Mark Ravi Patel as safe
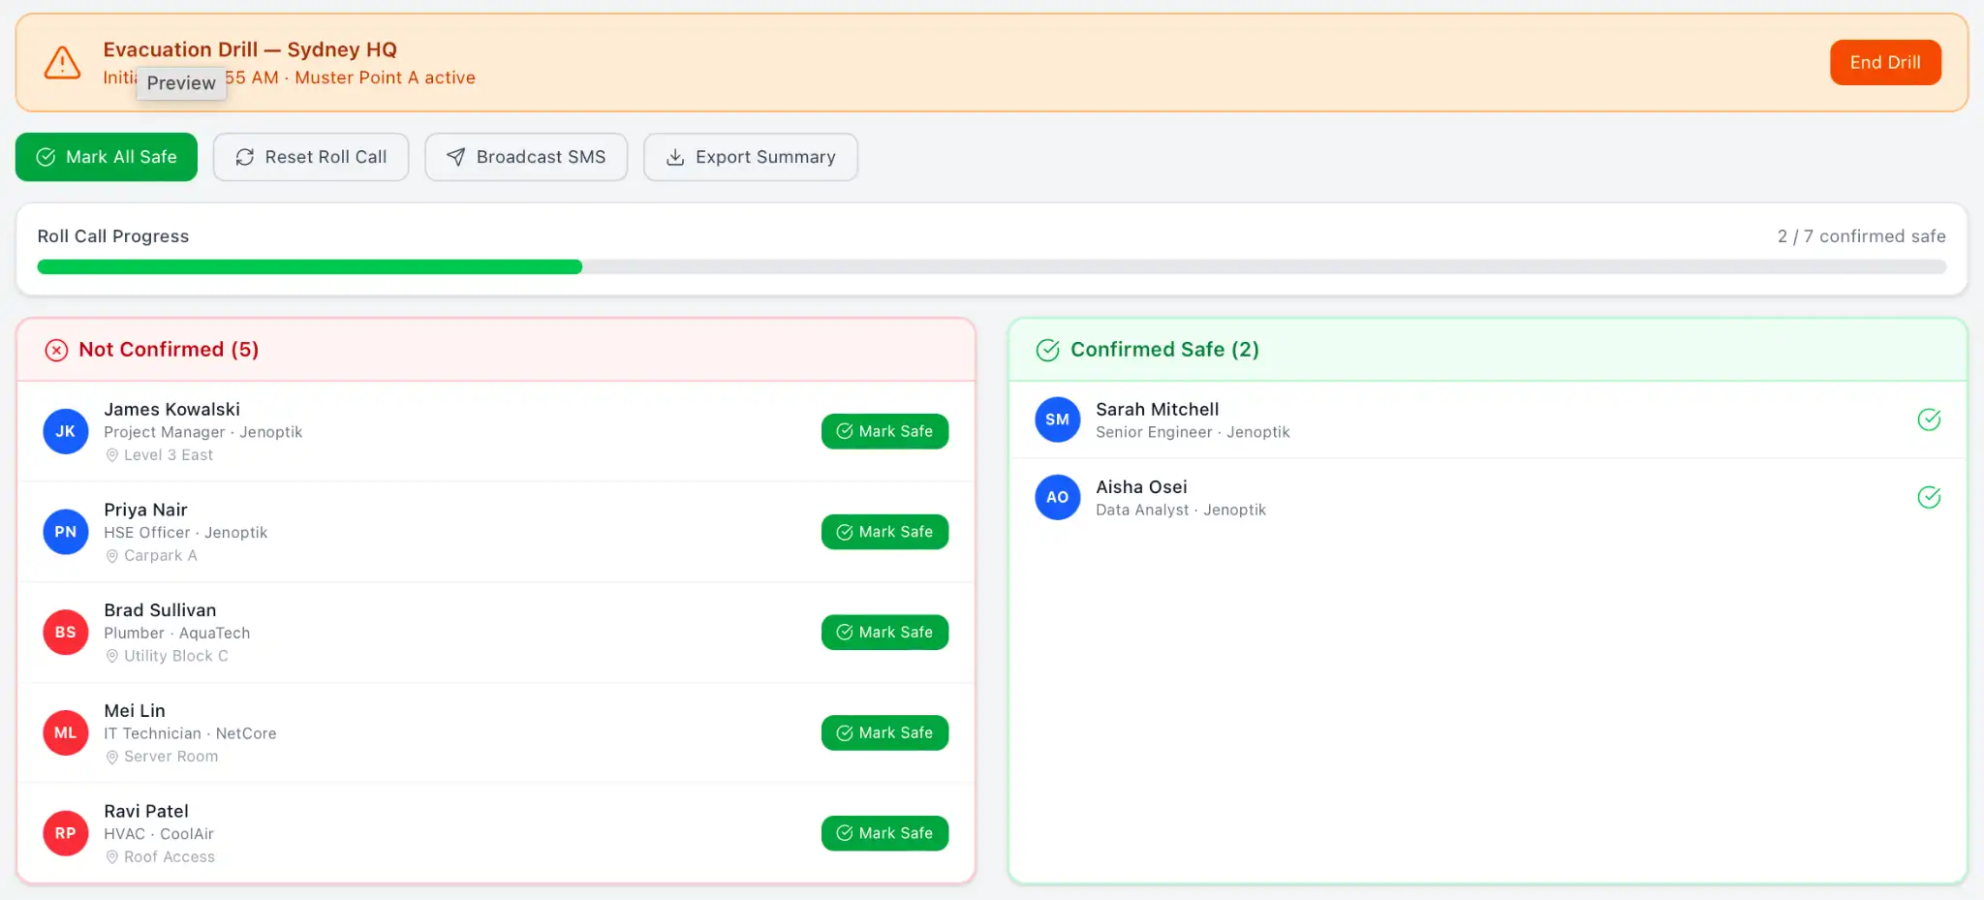Viewport: 1984px width, 900px height. [x=884, y=833]
